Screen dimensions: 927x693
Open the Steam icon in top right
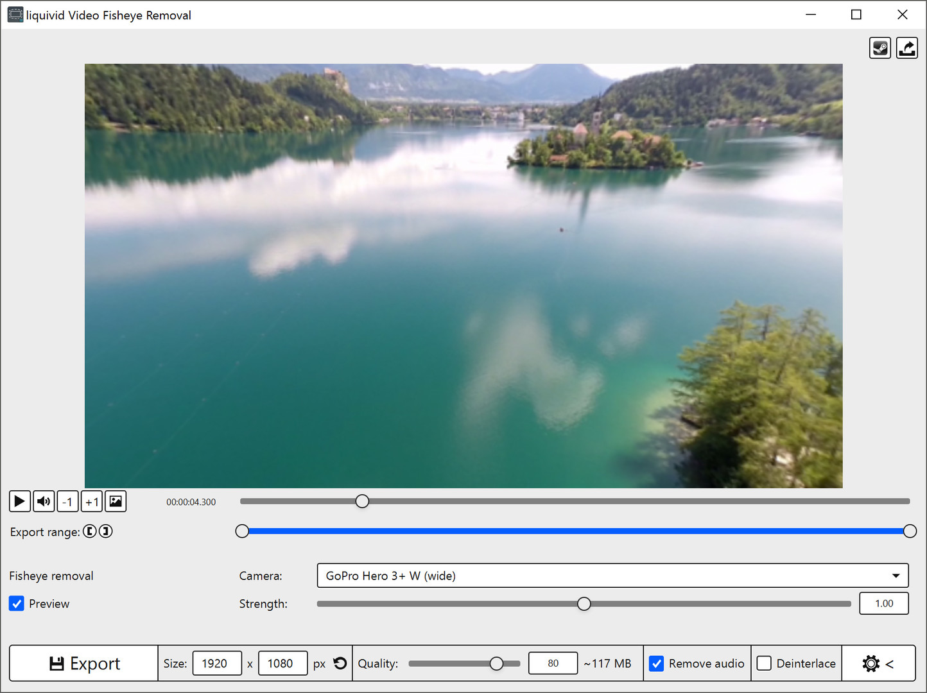pos(880,47)
